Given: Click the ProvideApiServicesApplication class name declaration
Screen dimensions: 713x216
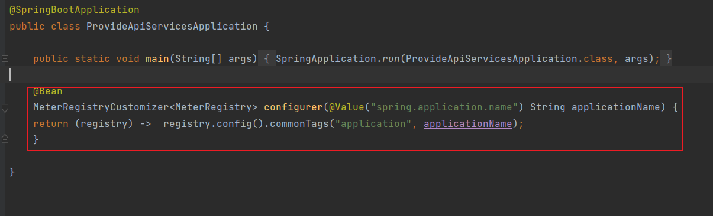Looking at the screenshot, I should (x=172, y=26).
